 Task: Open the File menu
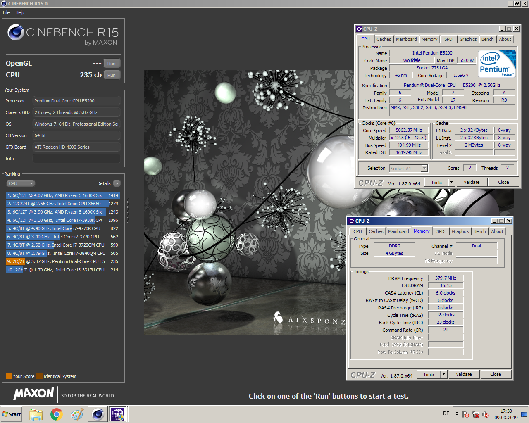6,12
